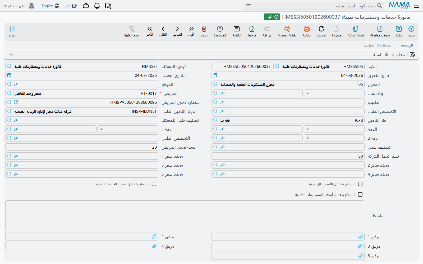Viewport: 423px width, 264px height.
Task: Click the نسخة مماثلة (duplicate) icon
Action: (x=356, y=29)
